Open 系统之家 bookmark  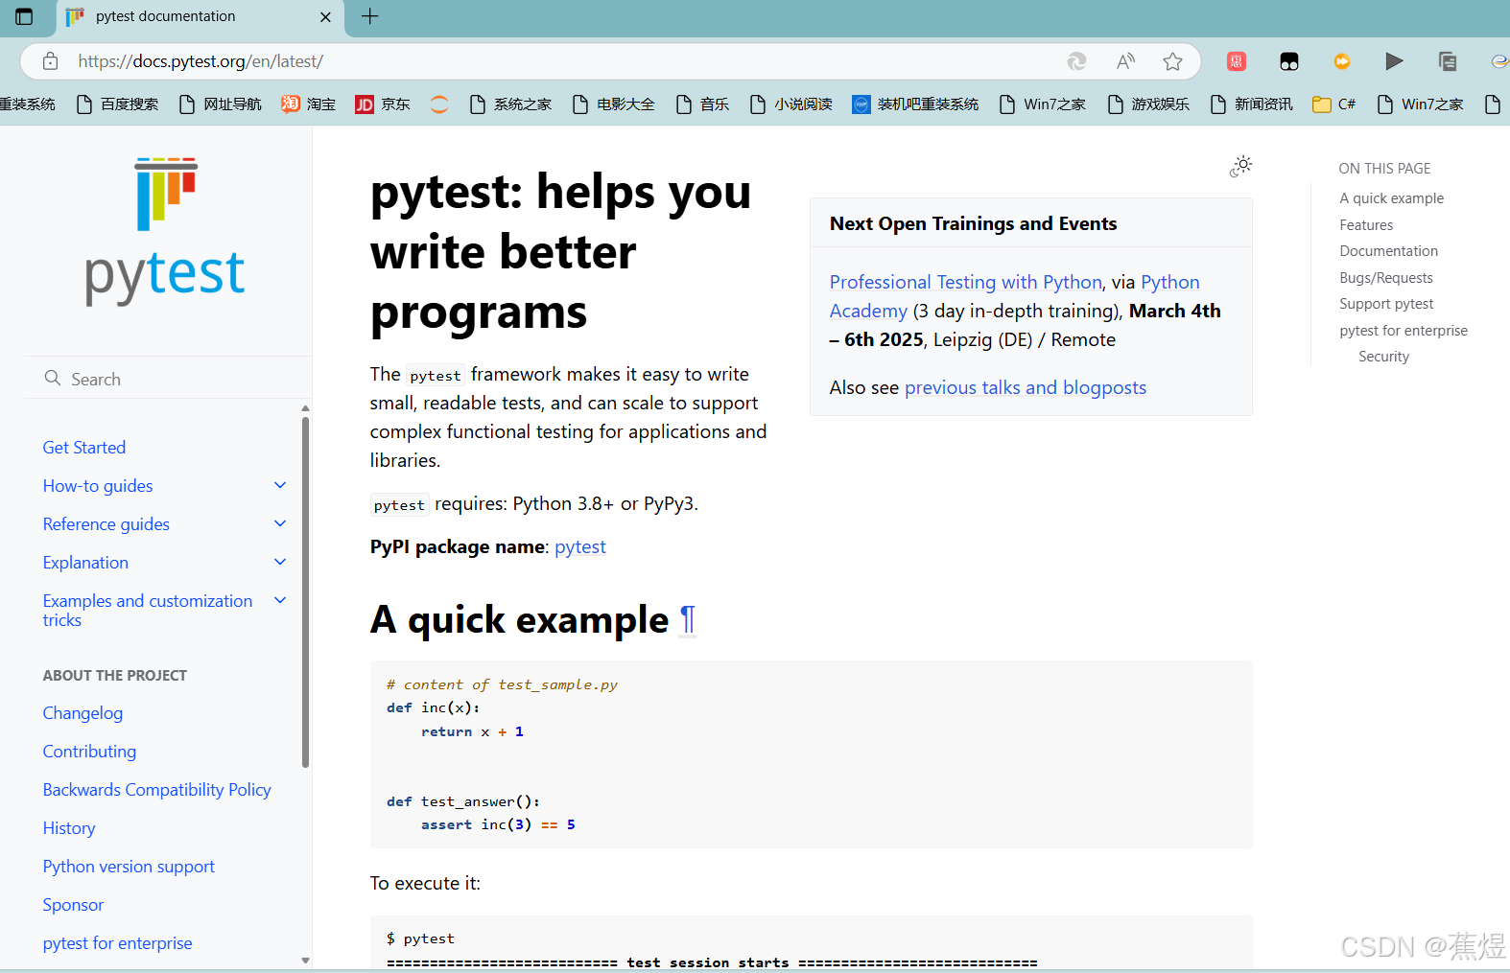pos(510,104)
